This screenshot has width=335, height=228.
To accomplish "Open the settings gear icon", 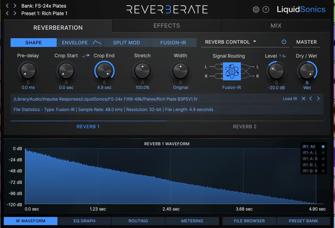I will click(255, 9).
